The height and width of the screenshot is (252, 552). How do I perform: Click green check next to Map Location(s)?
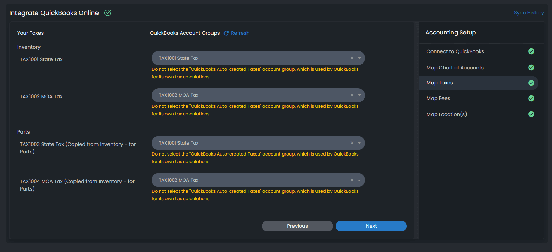(531, 114)
